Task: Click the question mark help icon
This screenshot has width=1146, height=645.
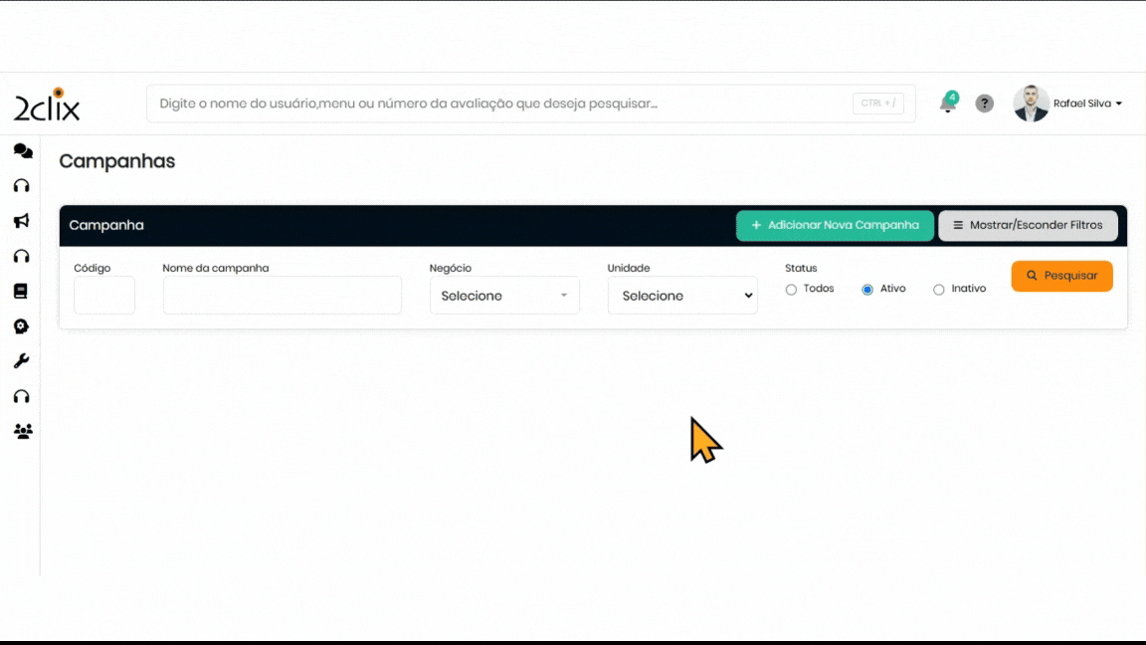Action: point(984,104)
